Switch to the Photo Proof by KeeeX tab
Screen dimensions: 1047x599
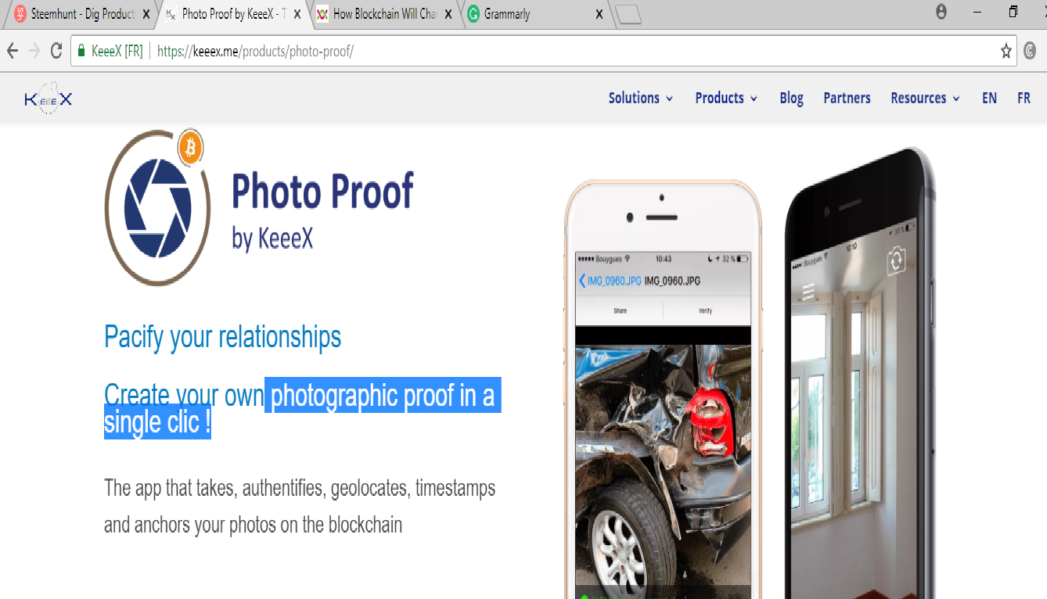click(232, 14)
